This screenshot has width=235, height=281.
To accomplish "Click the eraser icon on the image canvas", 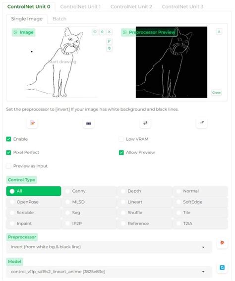I will [x=102, y=32].
